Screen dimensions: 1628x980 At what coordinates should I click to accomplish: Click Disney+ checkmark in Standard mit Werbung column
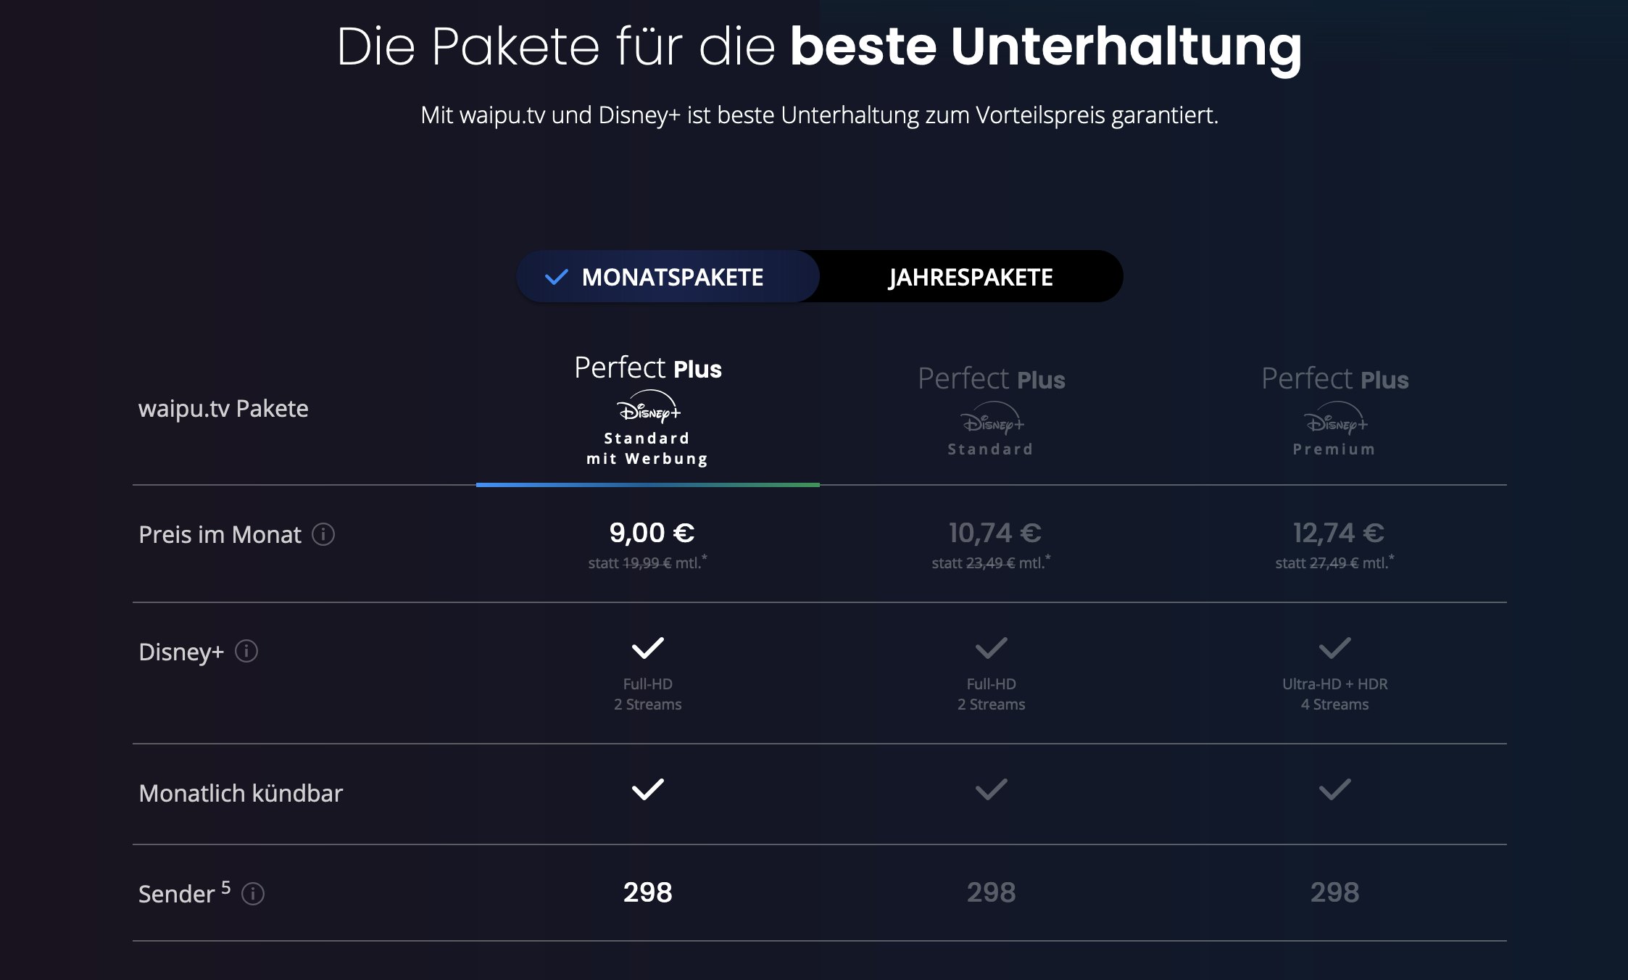point(647,647)
